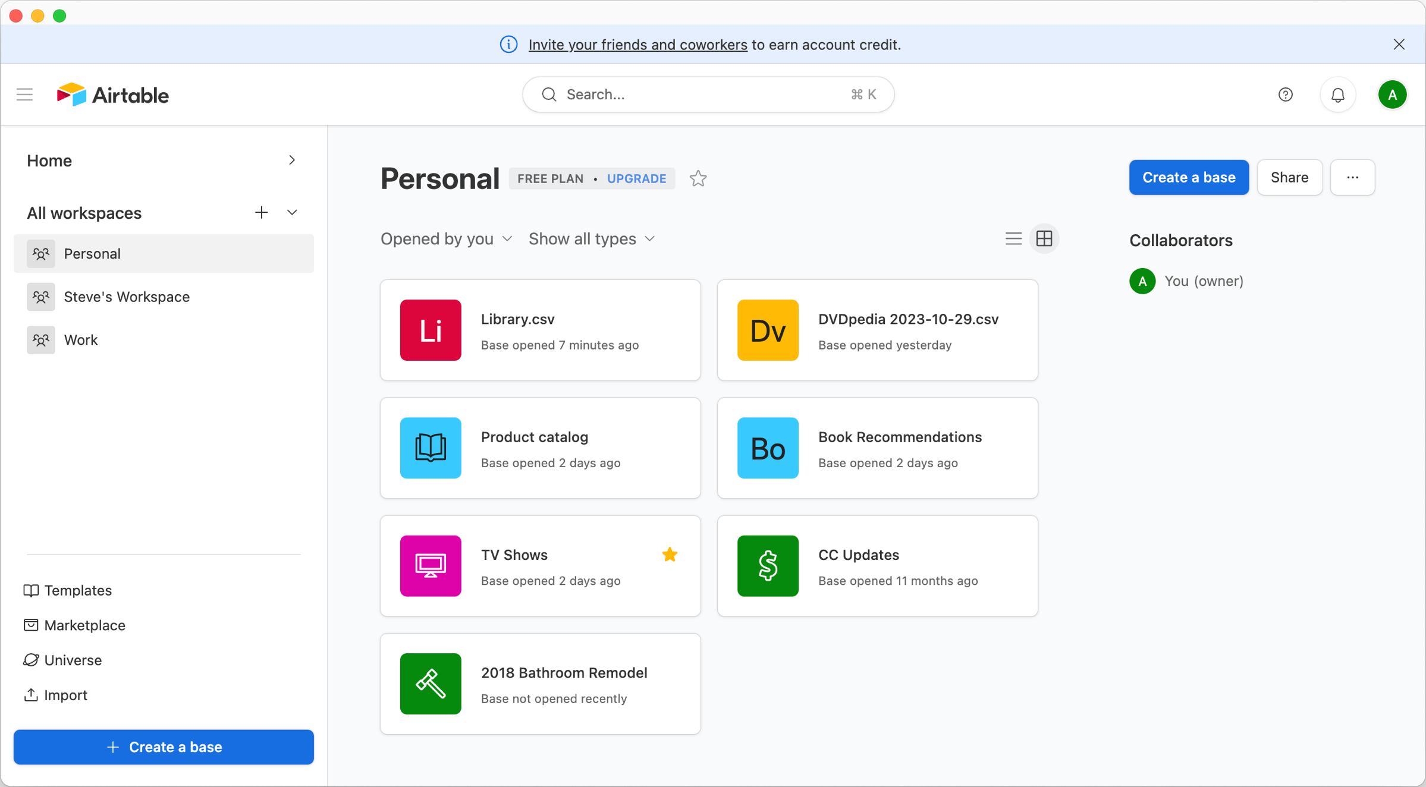
Task: Click the Share button
Action: (1289, 177)
